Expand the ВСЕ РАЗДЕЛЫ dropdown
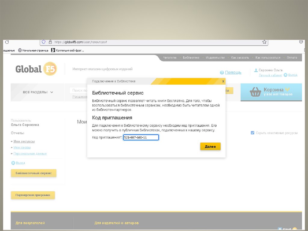The image size is (308, 231). coord(38,92)
